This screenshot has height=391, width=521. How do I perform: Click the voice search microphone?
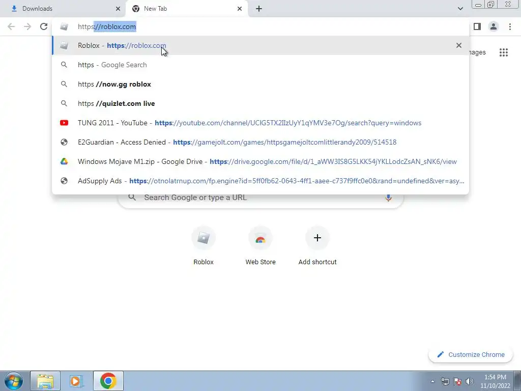click(x=388, y=198)
